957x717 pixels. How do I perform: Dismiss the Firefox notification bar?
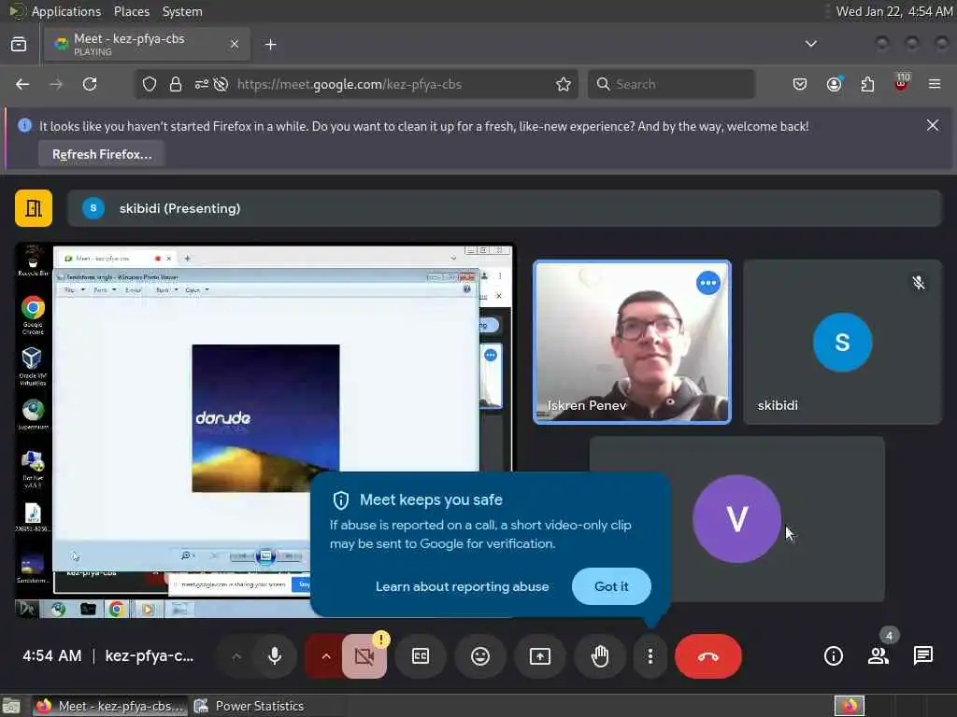click(x=933, y=126)
